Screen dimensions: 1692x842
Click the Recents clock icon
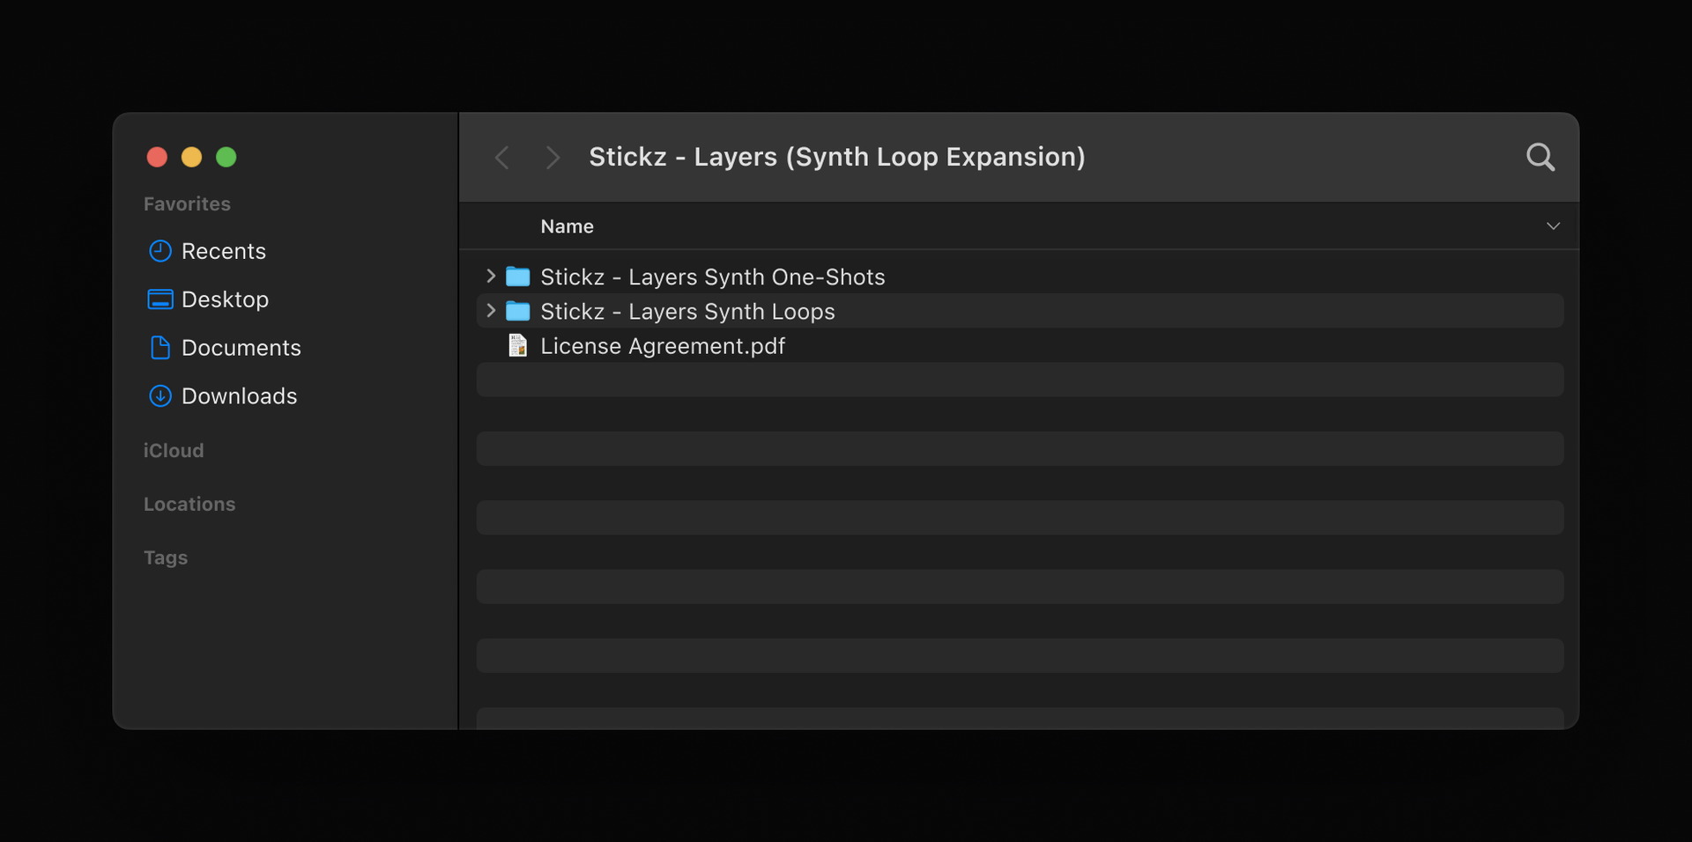(x=160, y=251)
